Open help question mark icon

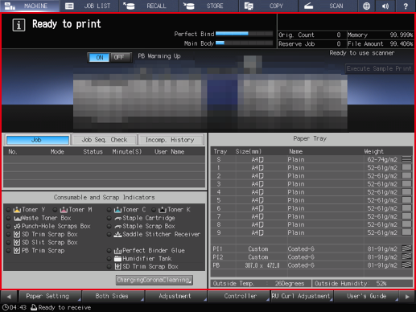[406, 6]
